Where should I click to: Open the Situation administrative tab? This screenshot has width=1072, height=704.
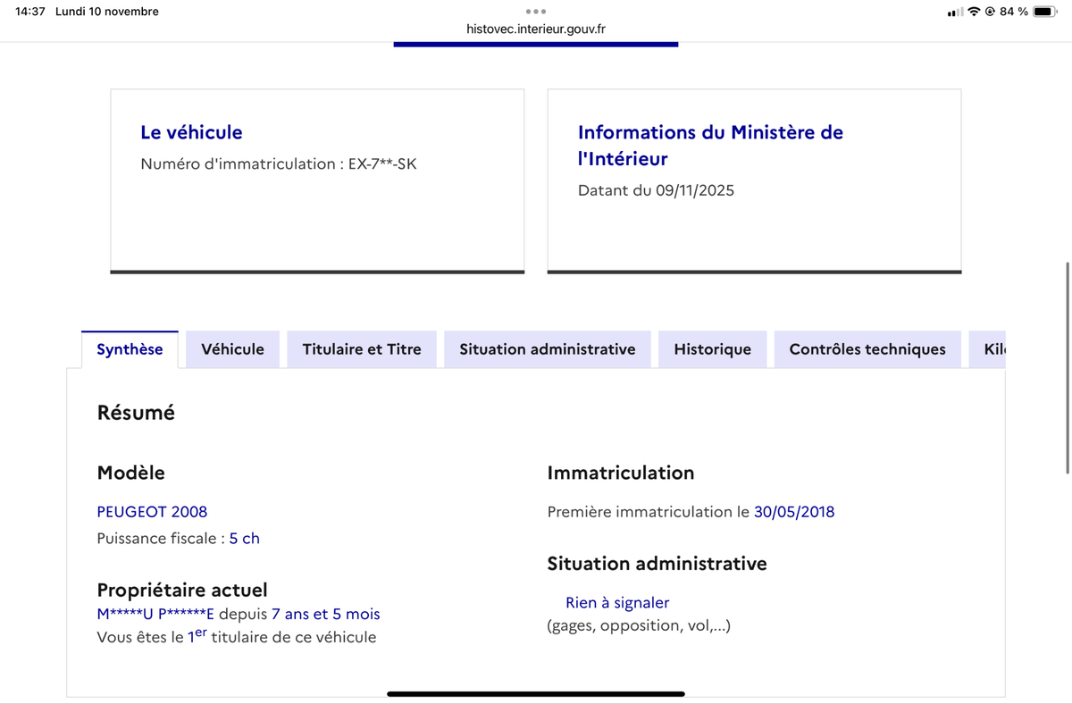(x=548, y=349)
